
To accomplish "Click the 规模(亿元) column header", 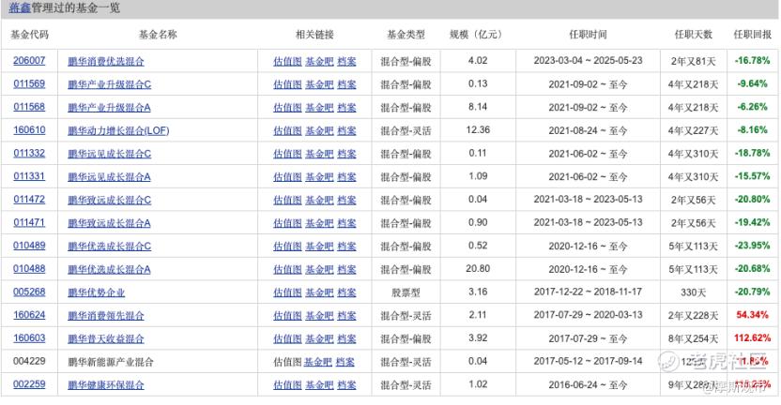I will click(478, 35).
